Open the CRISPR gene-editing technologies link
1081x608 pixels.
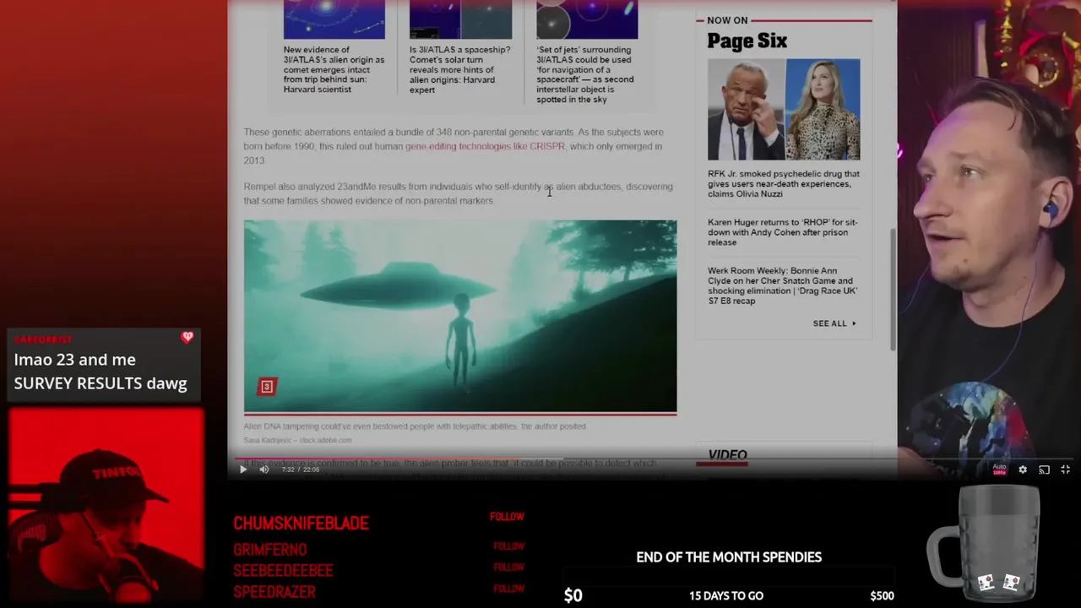coord(485,146)
